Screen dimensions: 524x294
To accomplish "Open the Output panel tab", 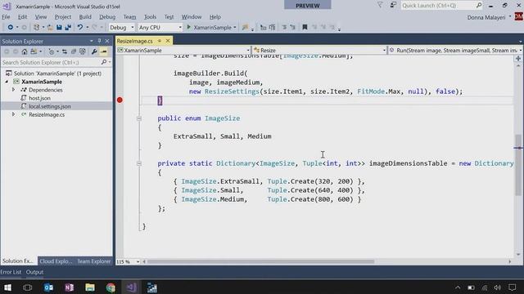I will [34, 272].
